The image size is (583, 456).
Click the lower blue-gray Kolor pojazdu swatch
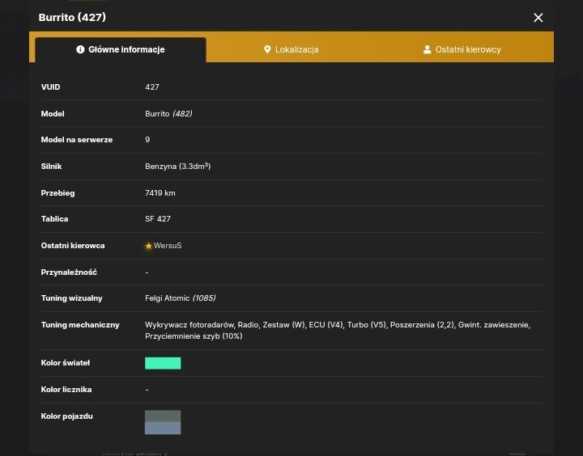pos(163,428)
